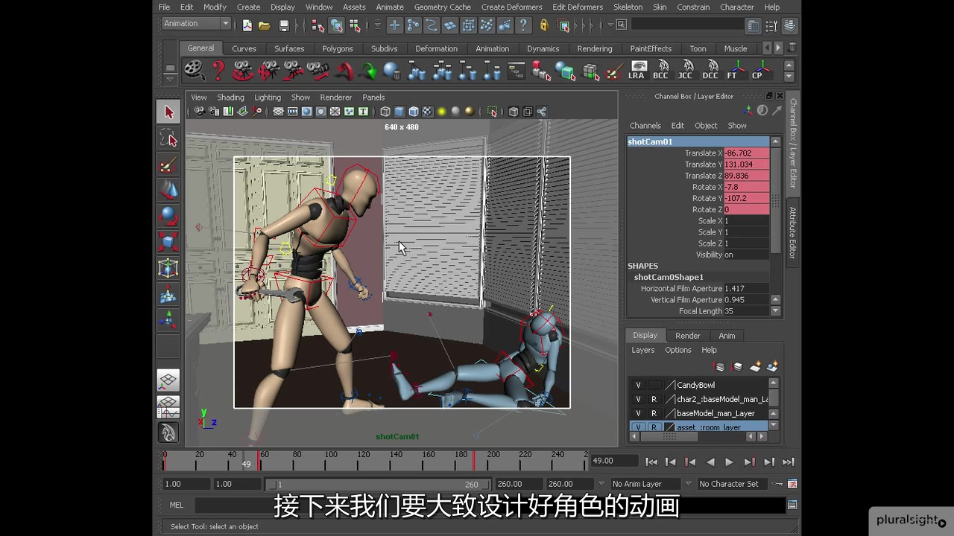The image size is (954, 536).
Task: Select the Lasso tool in the toolbox
Action: pos(168,138)
